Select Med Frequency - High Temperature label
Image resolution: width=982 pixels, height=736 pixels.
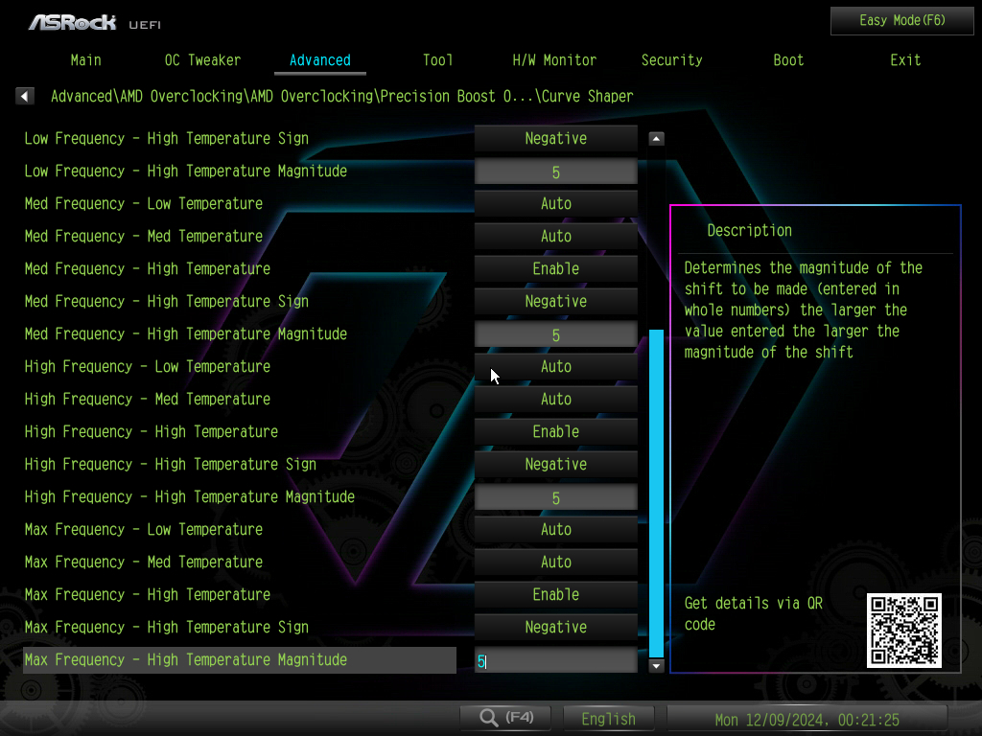[147, 268]
